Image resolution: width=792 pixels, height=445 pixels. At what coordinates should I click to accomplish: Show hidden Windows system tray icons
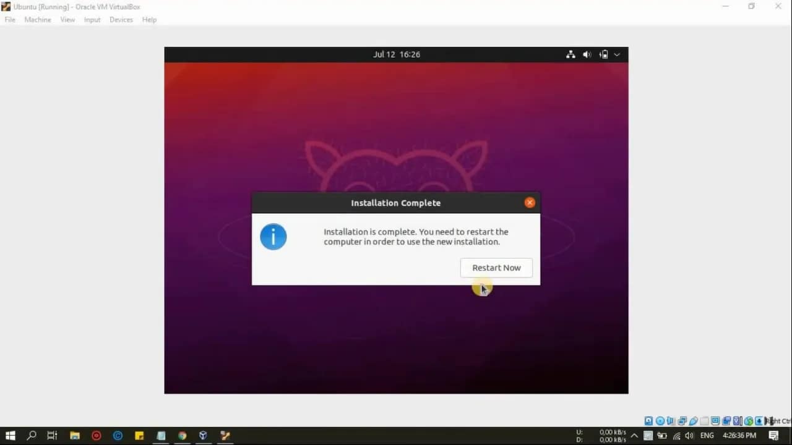(634, 436)
